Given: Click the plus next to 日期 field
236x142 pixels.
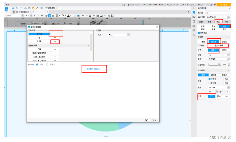Looking at the screenshot, I should 55,49.
